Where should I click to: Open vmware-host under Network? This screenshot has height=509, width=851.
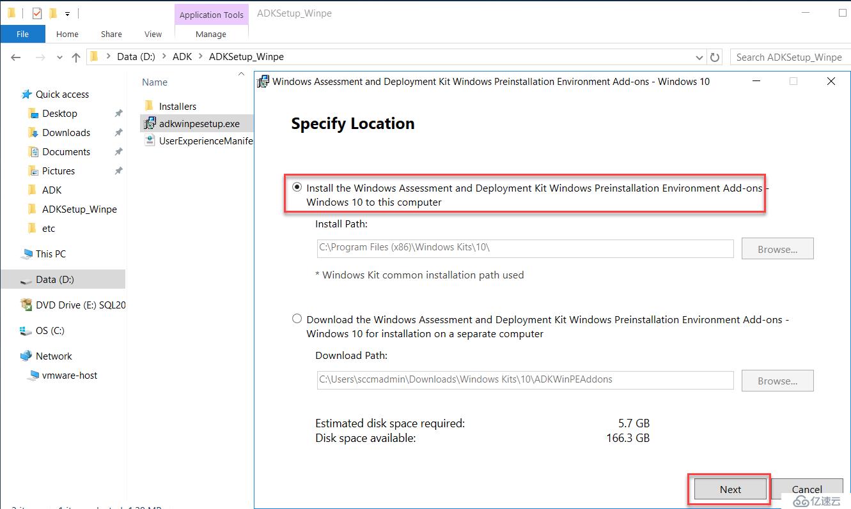tap(70, 375)
